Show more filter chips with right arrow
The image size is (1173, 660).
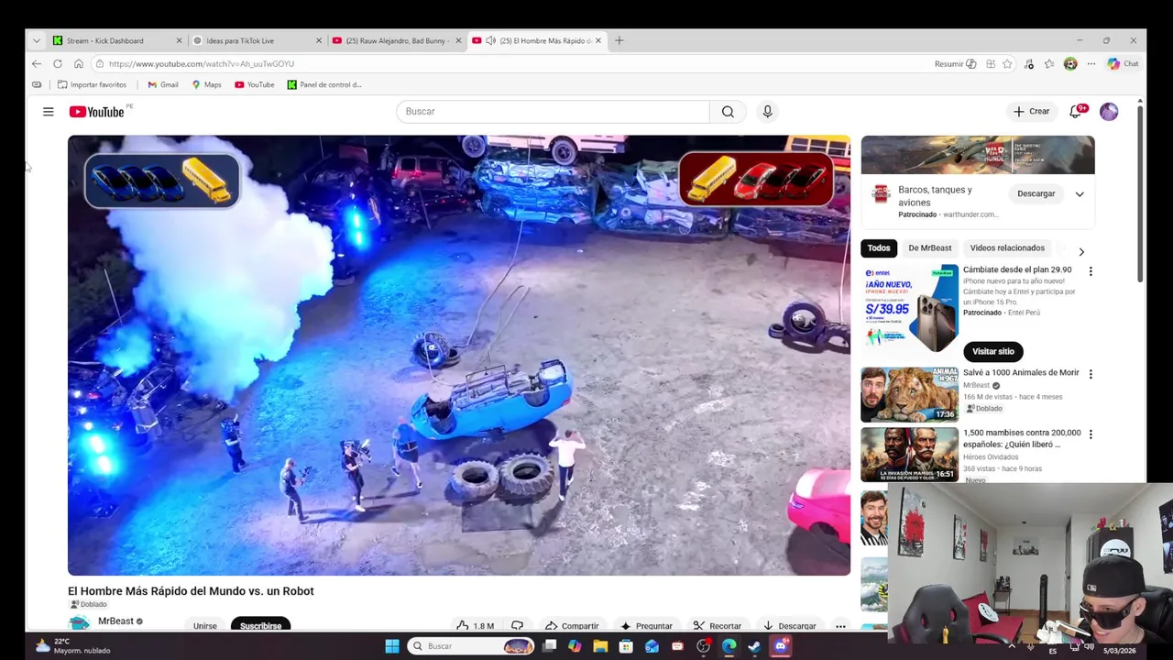pyautogui.click(x=1081, y=251)
